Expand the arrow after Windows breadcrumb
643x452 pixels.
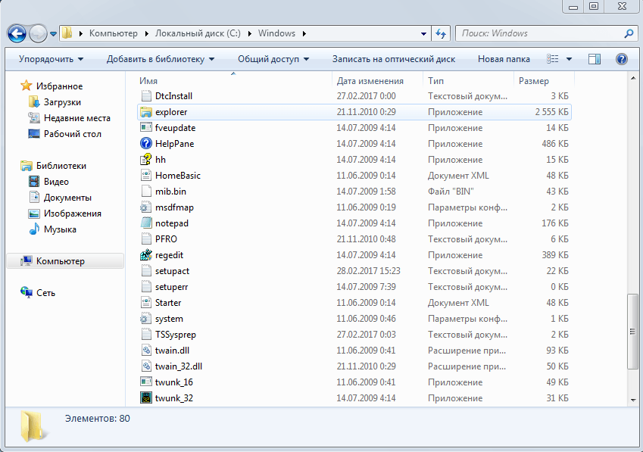pyautogui.click(x=304, y=33)
